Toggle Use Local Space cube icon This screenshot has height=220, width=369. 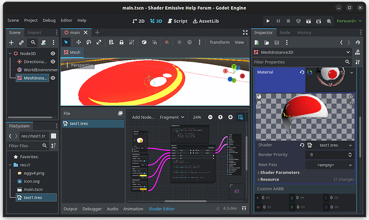pyautogui.click(x=144, y=42)
